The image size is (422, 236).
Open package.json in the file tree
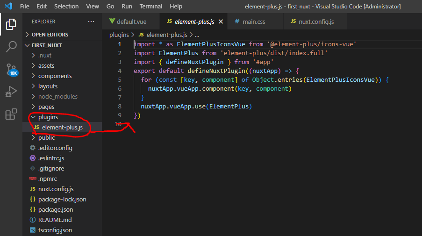point(55,209)
